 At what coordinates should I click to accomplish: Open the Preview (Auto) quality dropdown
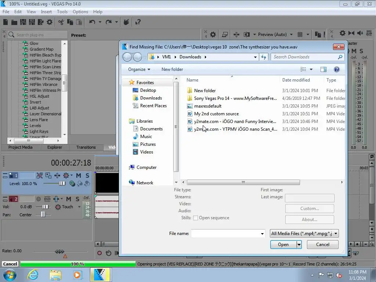pos(291,35)
